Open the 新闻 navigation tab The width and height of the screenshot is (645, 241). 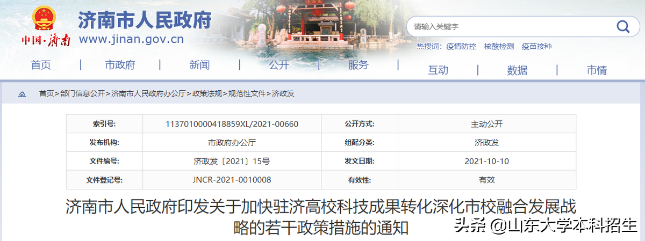click(x=199, y=65)
